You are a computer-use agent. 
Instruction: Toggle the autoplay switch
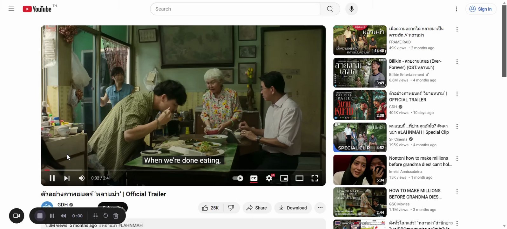[x=238, y=178]
